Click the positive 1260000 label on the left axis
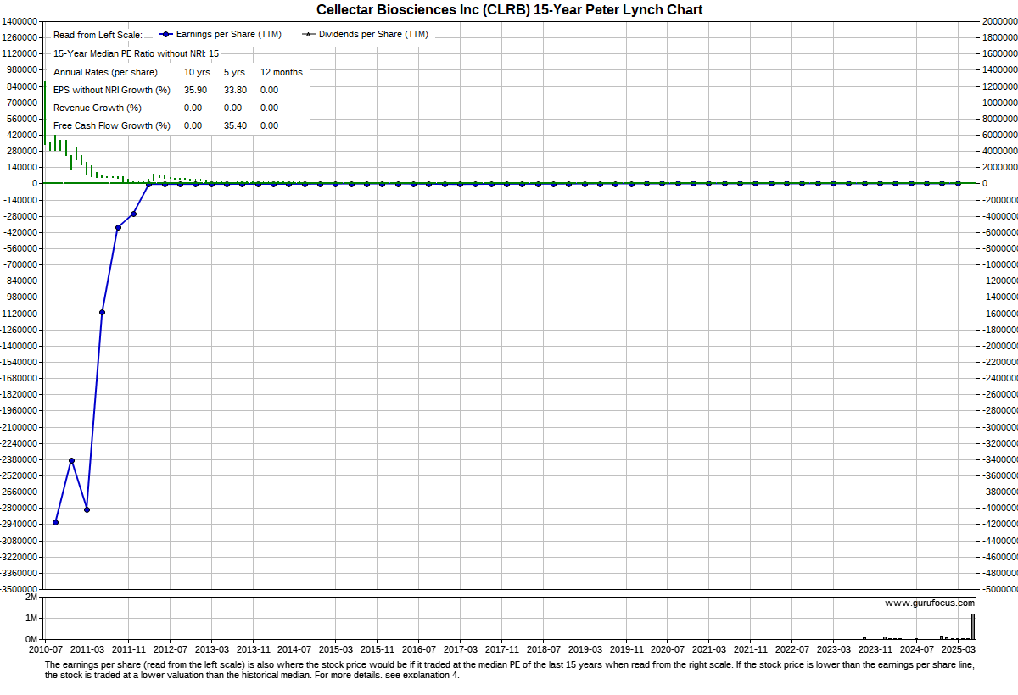This screenshot has height=695, width=1018. coord(20,38)
